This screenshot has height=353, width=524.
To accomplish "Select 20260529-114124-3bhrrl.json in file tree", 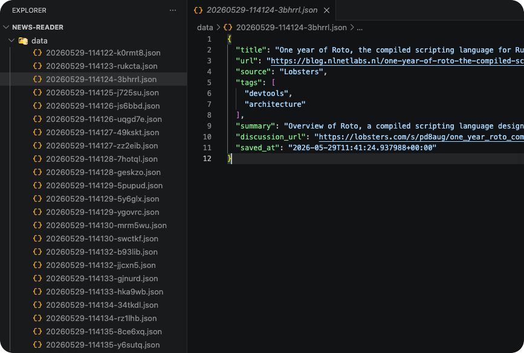I will pyautogui.click(x=94, y=79).
